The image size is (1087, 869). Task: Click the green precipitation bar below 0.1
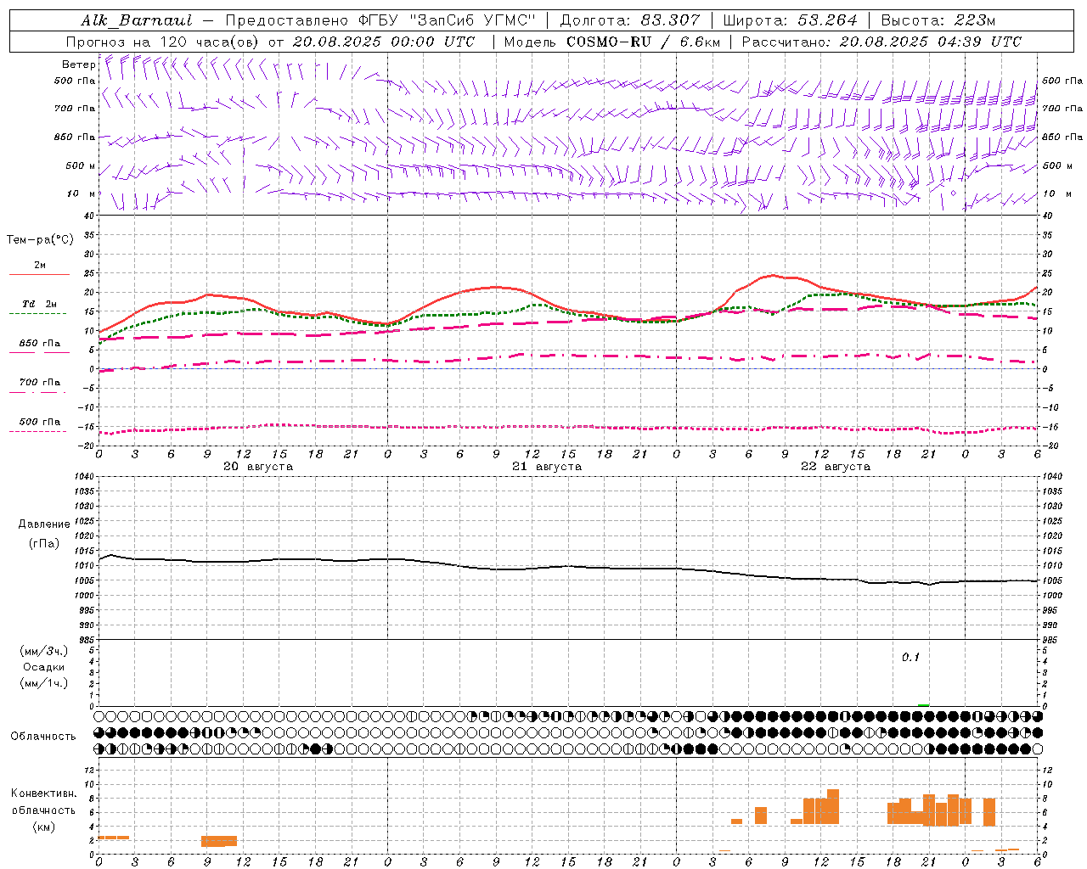(923, 704)
